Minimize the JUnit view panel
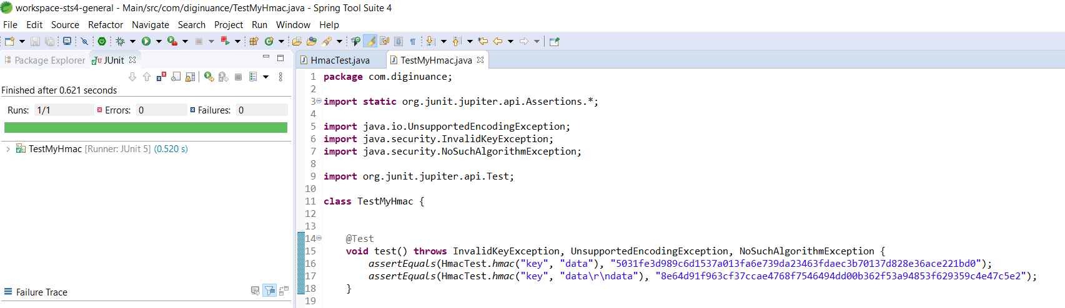Screen dimensions: 1065x308 click(x=266, y=57)
